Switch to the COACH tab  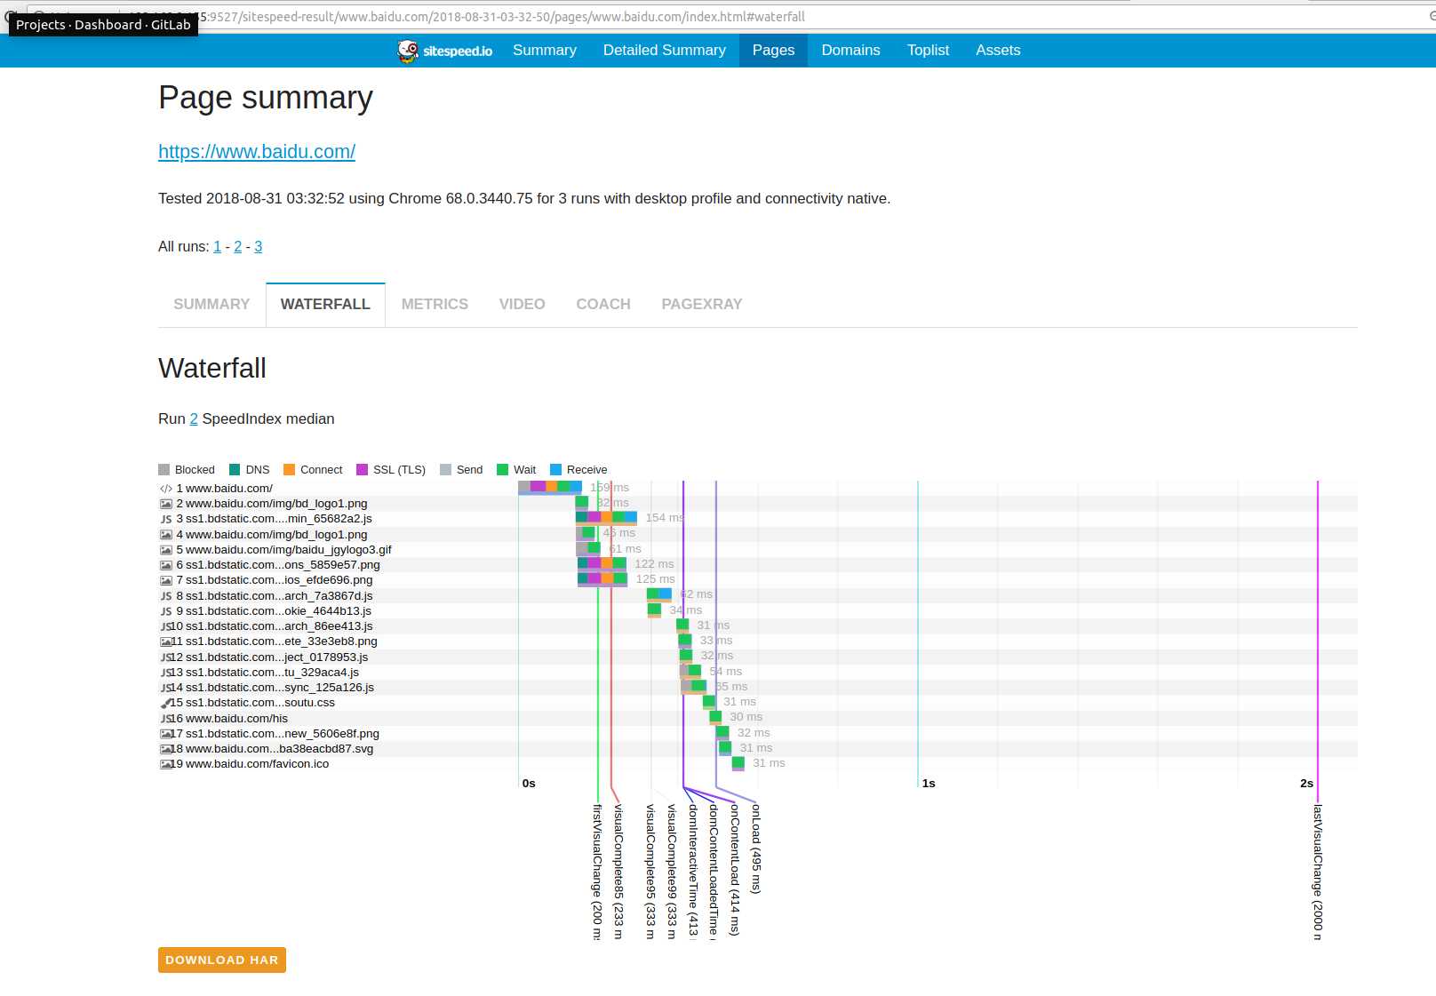(603, 305)
